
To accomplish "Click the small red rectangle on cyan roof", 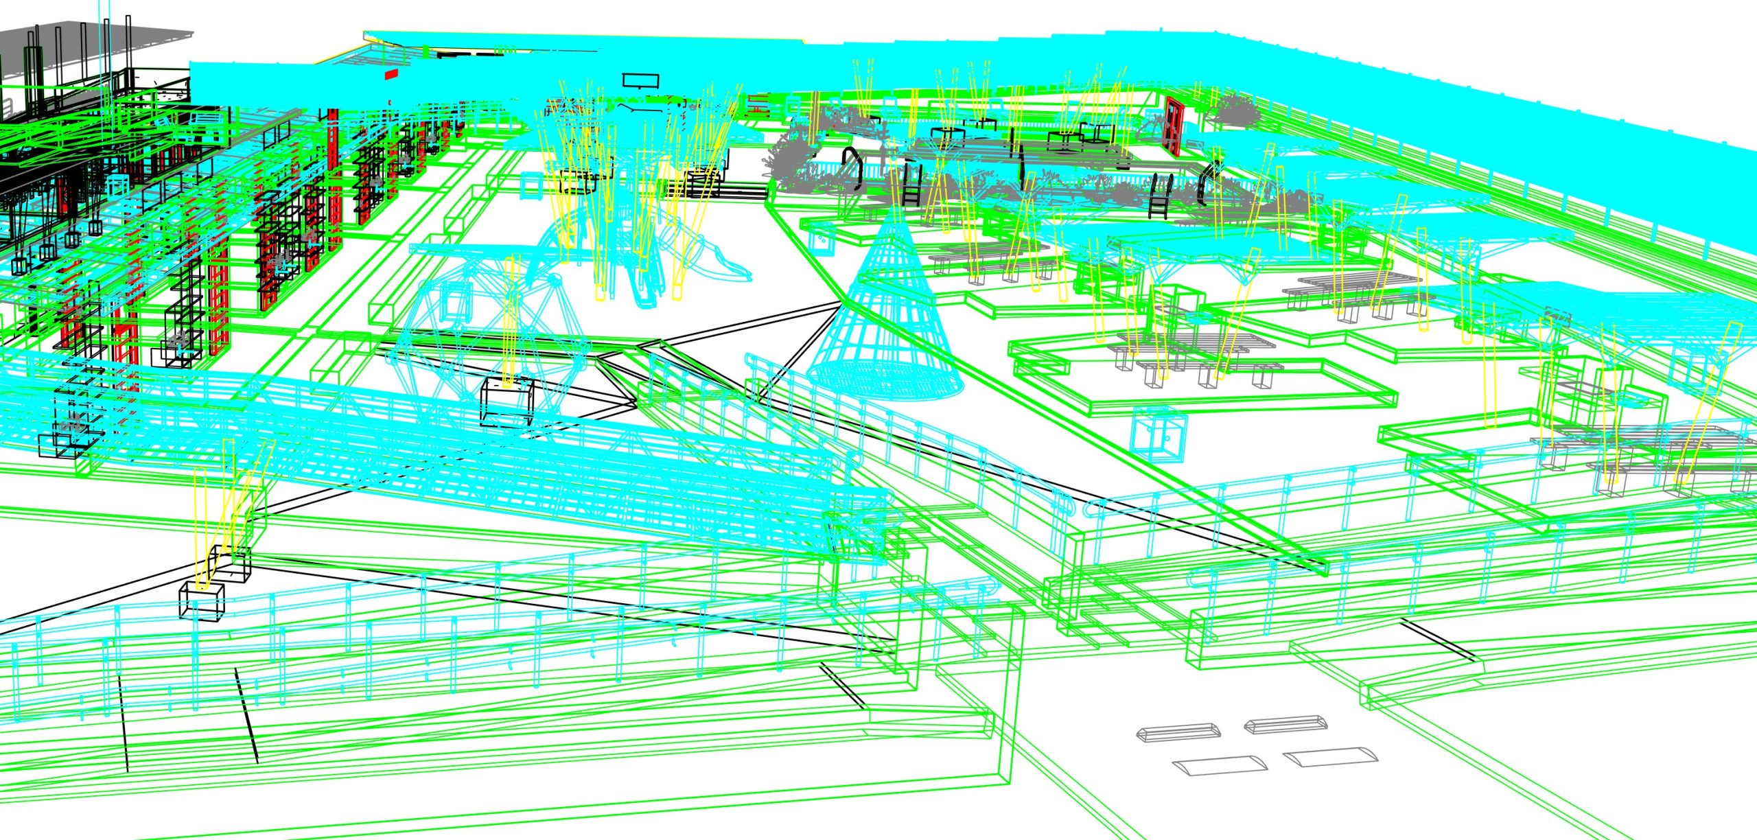I will tap(391, 74).
